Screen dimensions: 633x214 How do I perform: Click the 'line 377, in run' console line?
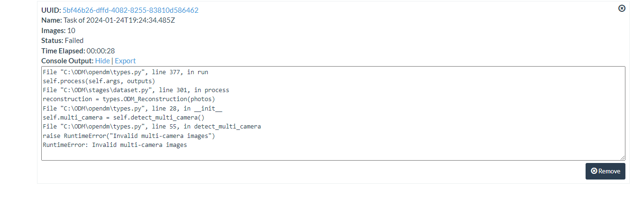pyautogui.click(x=125, y=72)
